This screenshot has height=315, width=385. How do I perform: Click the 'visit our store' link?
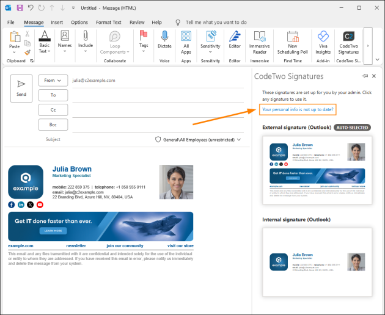(180, 246)
